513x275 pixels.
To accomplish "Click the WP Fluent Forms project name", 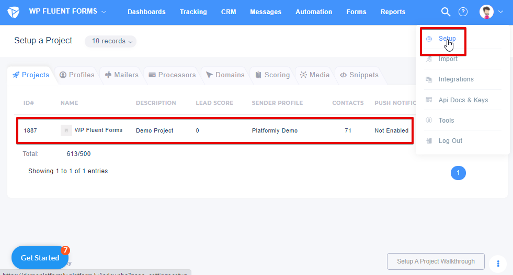I will [x=98, y=130].
